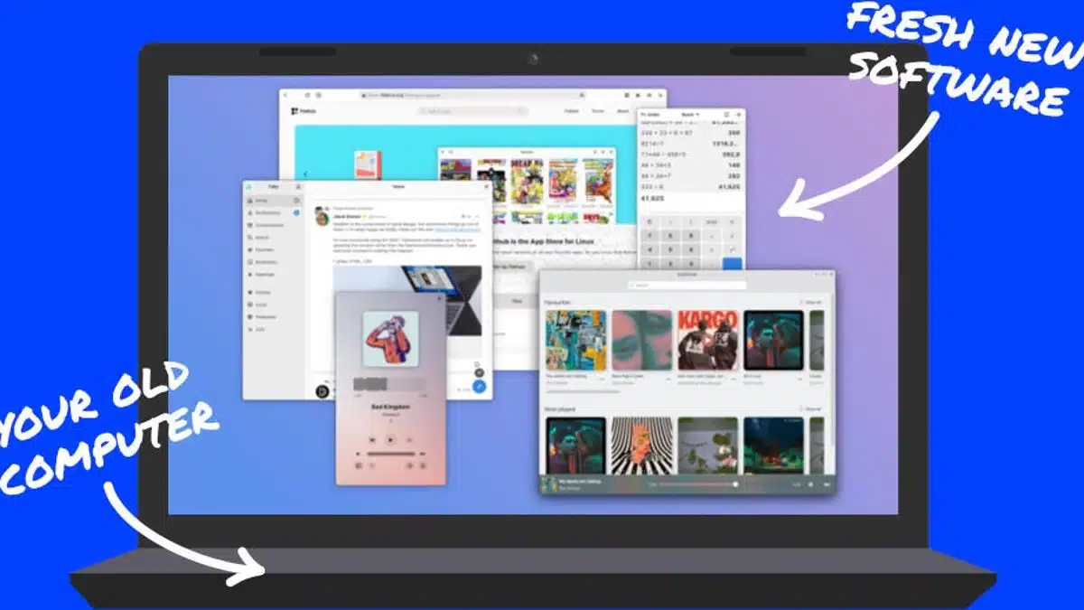Click Undo in the calculator header
The height and width of the screenshot is (610, 1084).
click(x=652, y=115)
